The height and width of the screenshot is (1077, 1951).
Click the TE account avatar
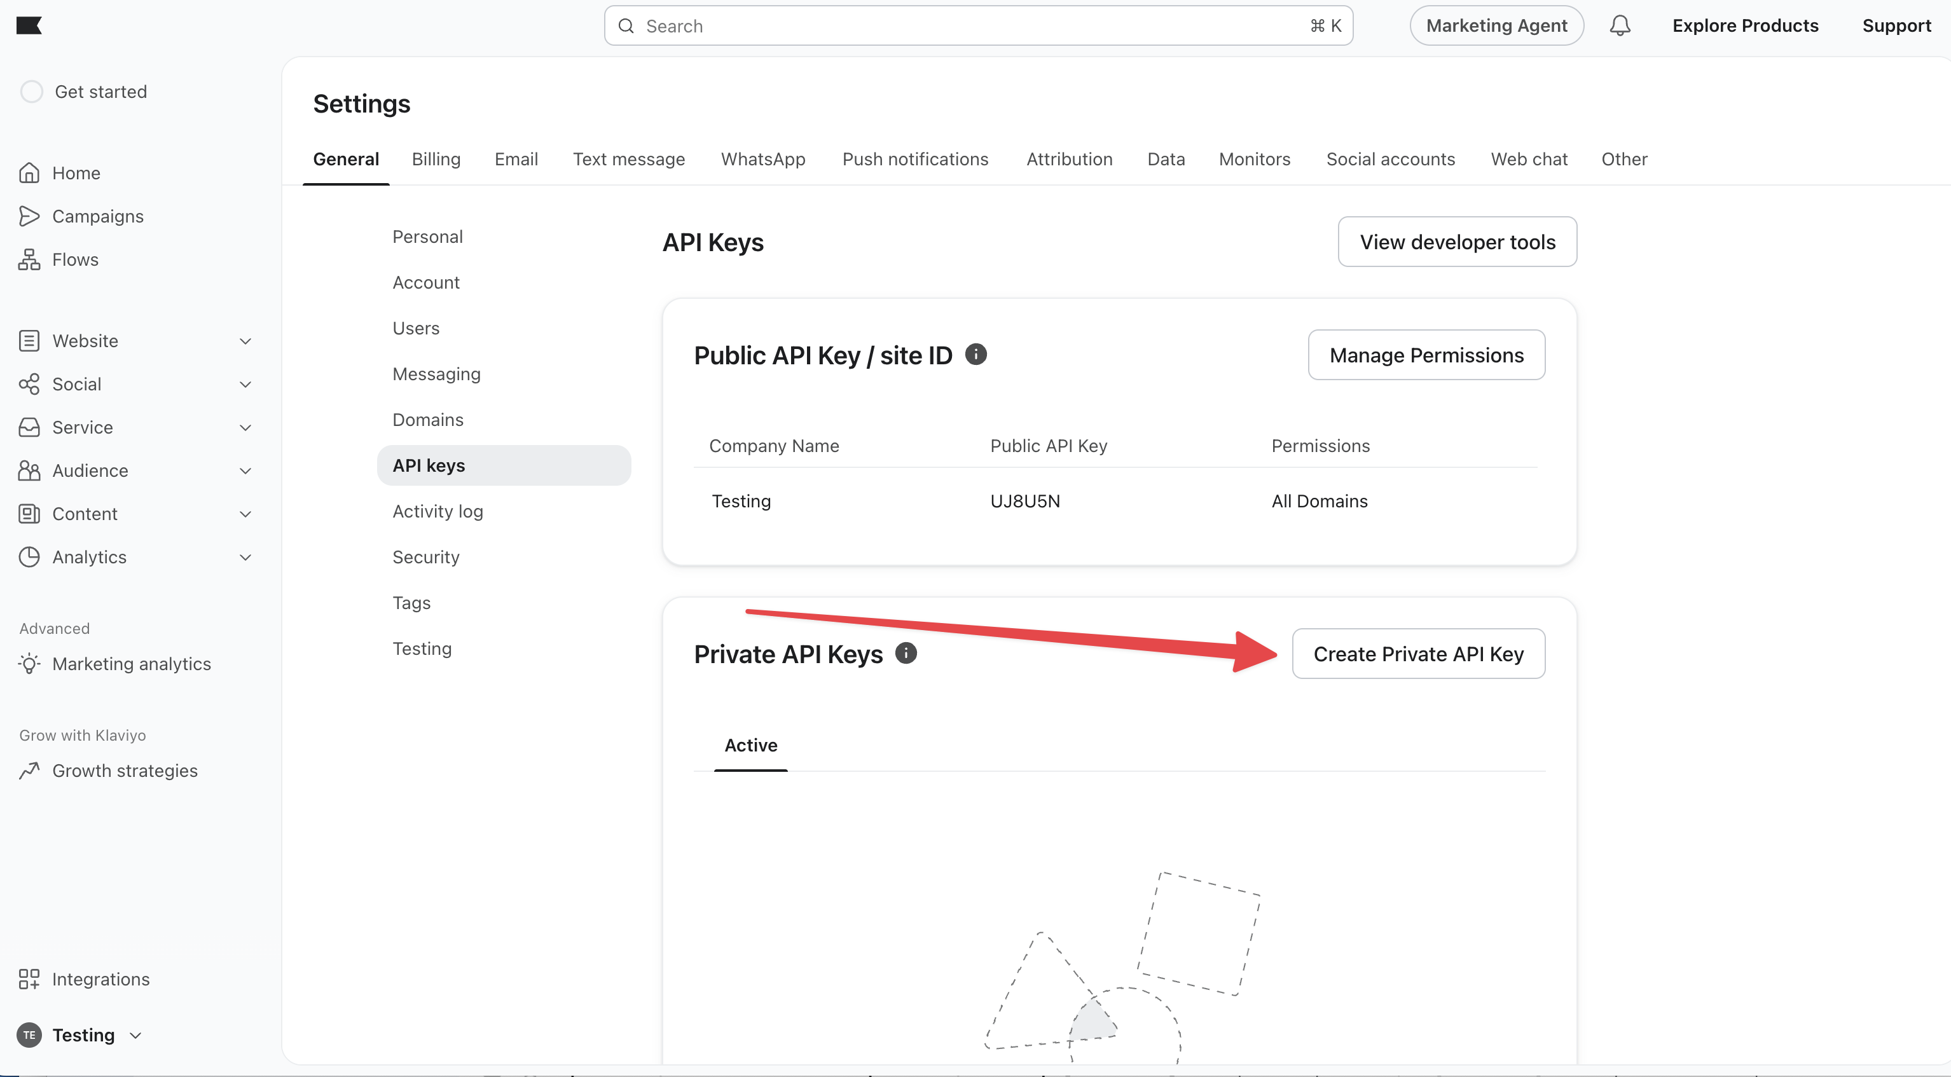(x=29, y=1034)
